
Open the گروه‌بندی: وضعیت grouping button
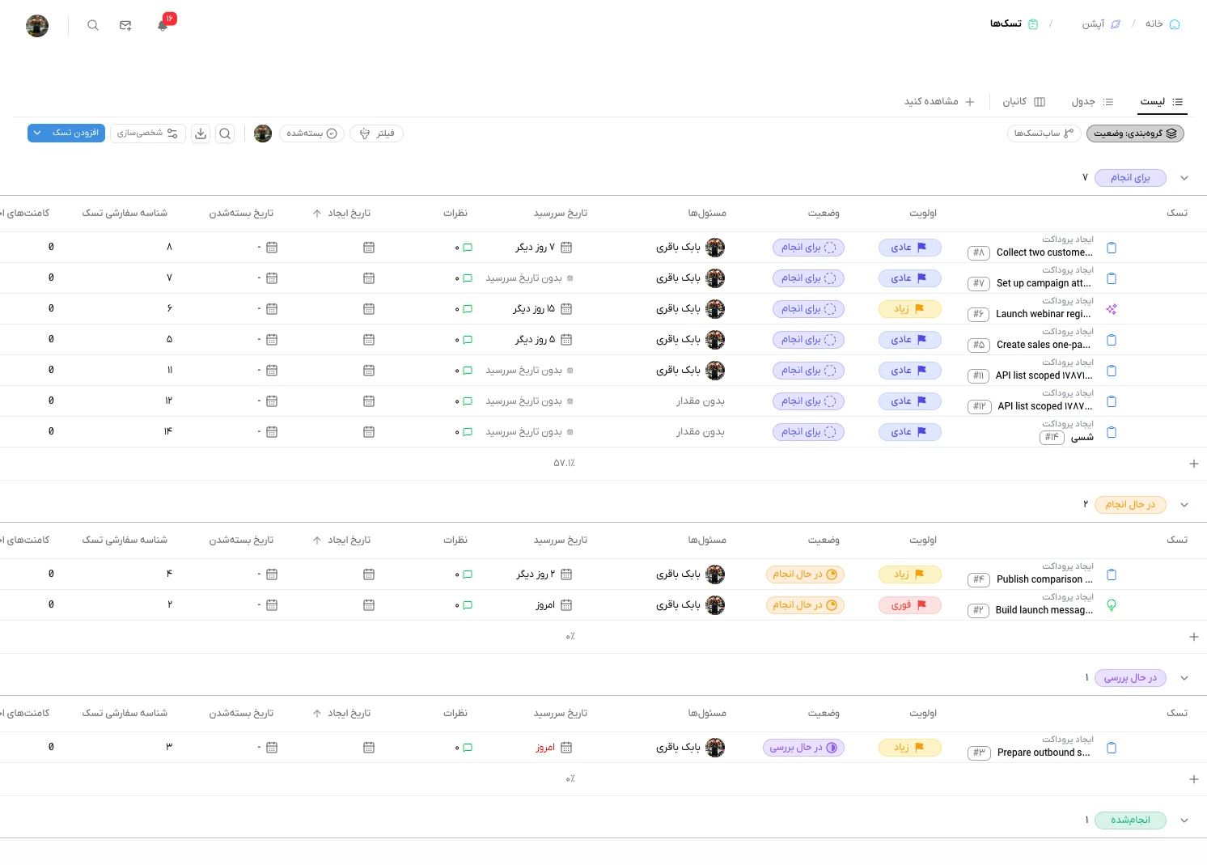pyautogui.click(x=1135, y=134)
